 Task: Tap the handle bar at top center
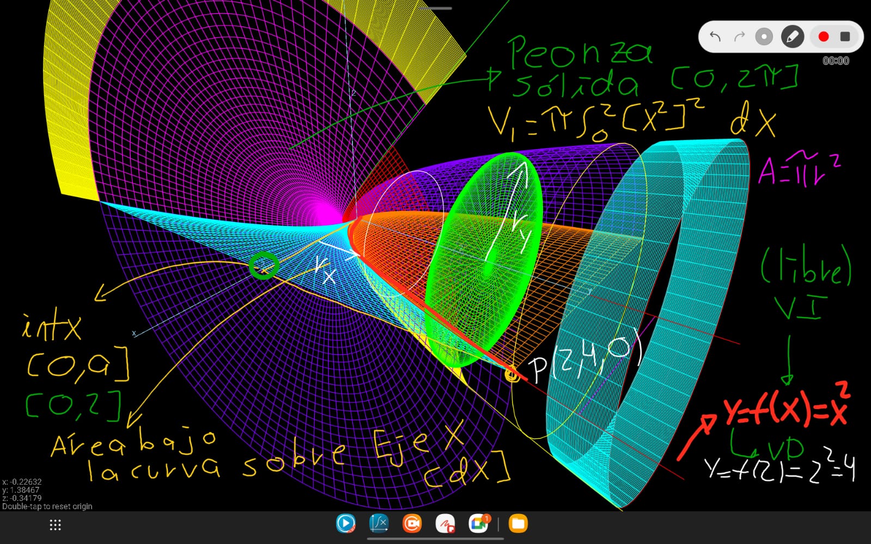pyautogui.click(x=436, y=8)
